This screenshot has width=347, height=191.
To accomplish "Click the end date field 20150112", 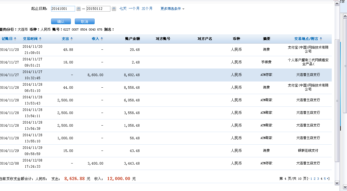I will click(98, 9).
